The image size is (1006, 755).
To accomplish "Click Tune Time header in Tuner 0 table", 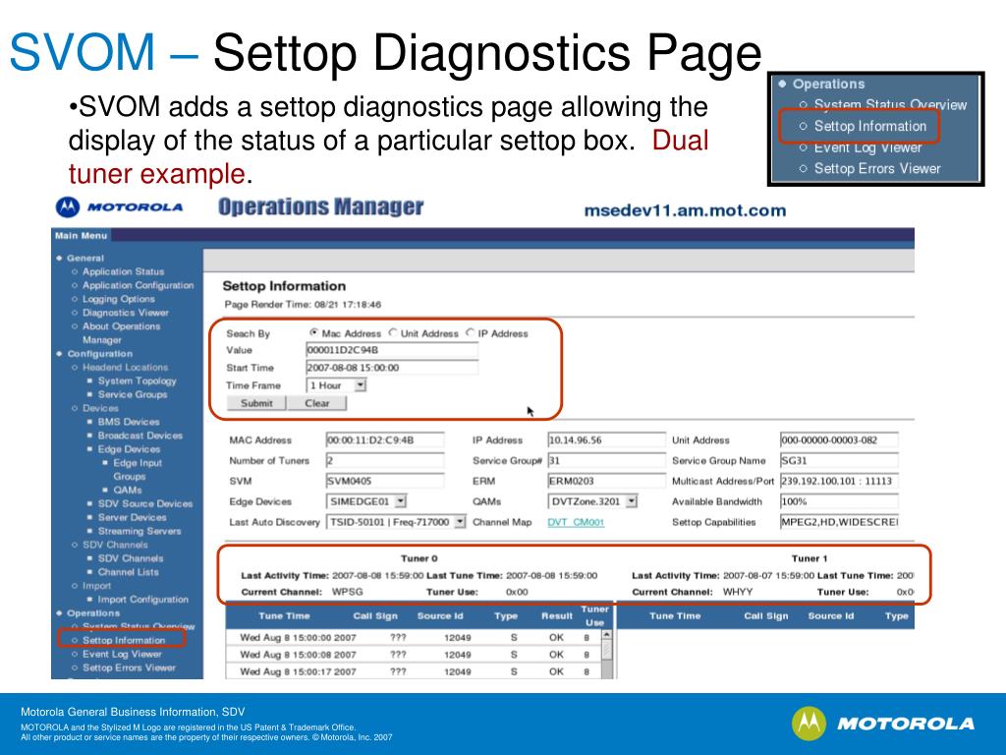I will tap(284, 615).
